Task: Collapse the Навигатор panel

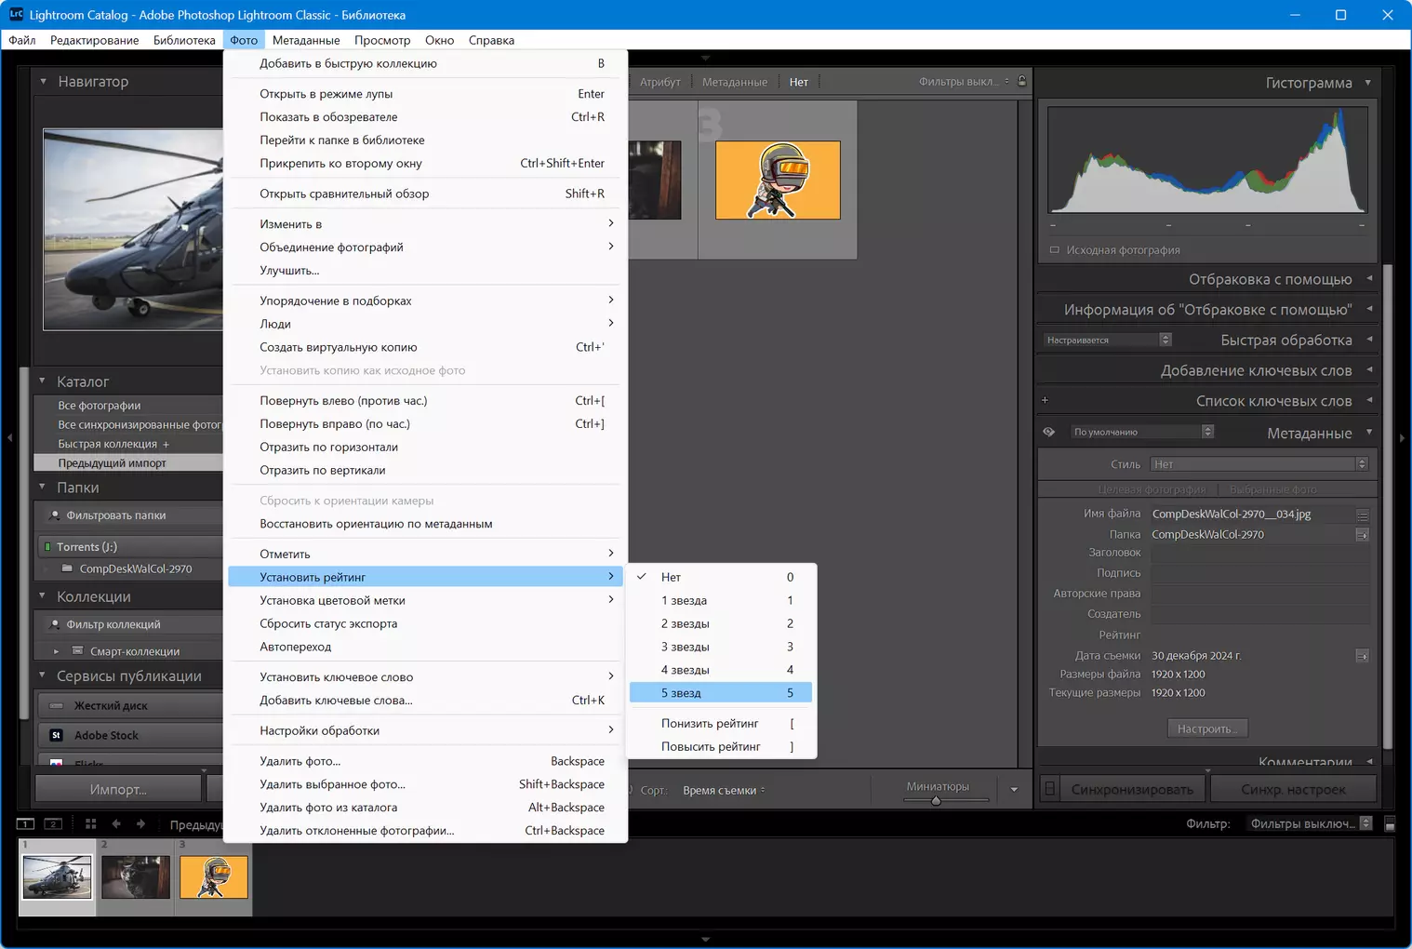Action: 44,81
